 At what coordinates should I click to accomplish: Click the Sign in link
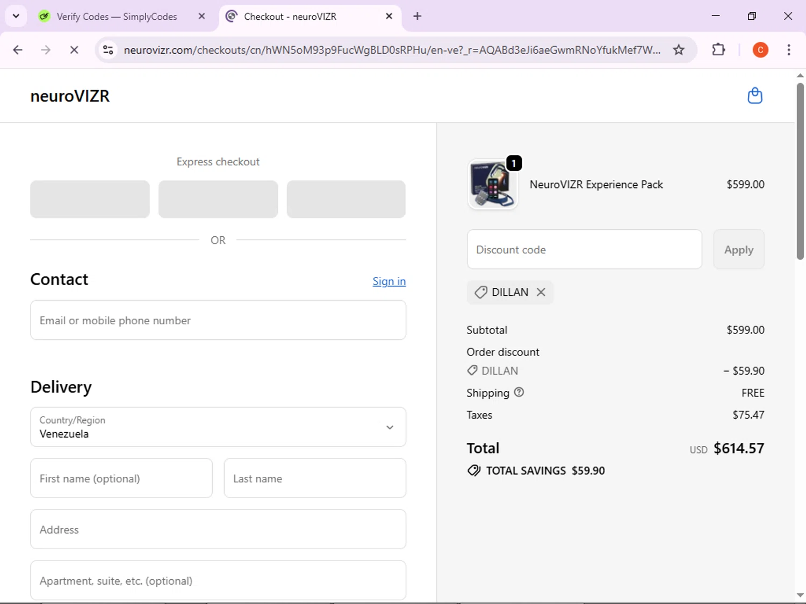click(389, 281)
